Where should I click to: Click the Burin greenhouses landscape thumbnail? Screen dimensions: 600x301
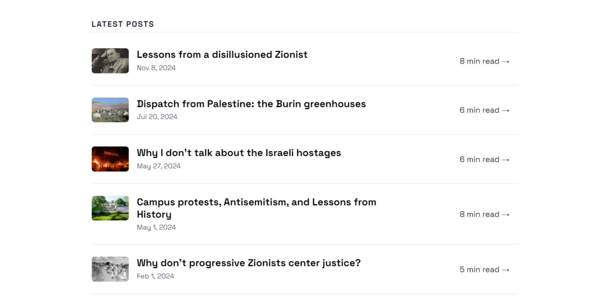coord(110,110)
